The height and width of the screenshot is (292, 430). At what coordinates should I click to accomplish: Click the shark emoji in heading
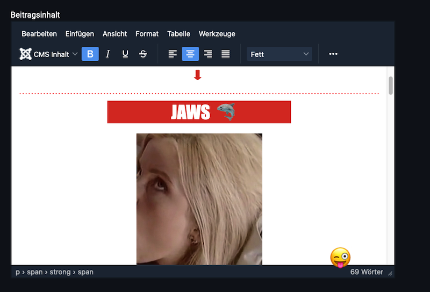[226, 112]
